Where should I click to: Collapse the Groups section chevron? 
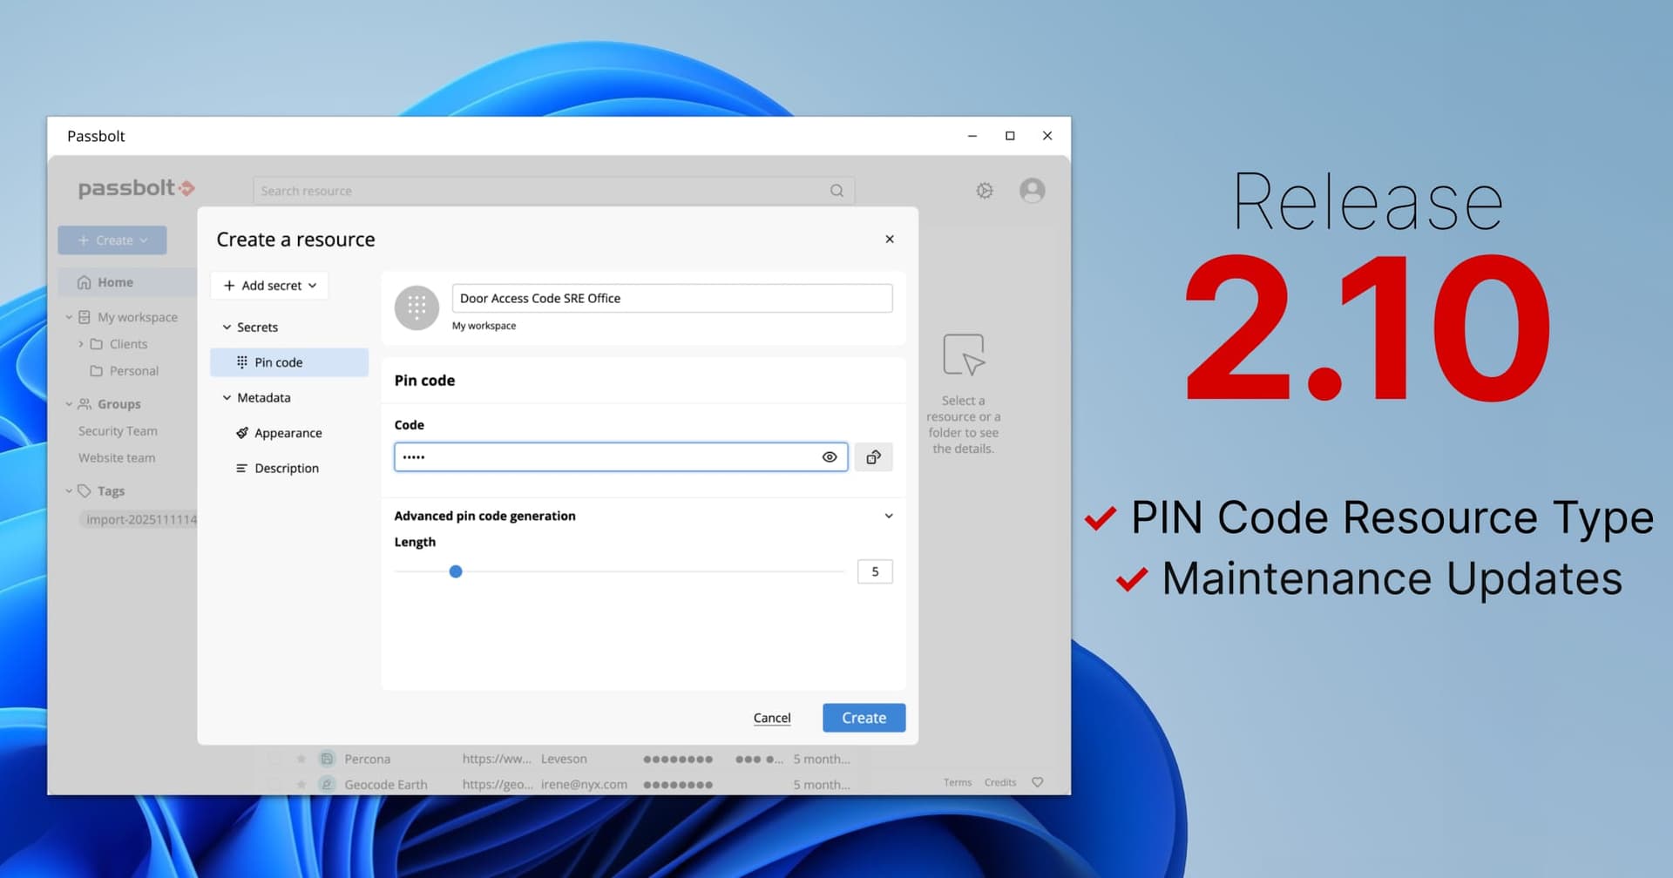69,404
